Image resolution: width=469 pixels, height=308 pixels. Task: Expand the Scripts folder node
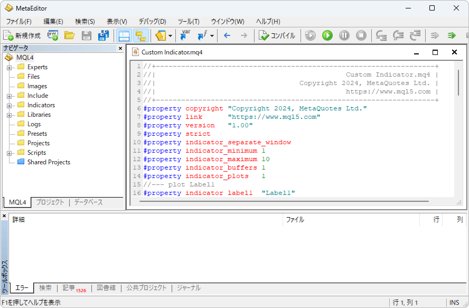point(9,153)
